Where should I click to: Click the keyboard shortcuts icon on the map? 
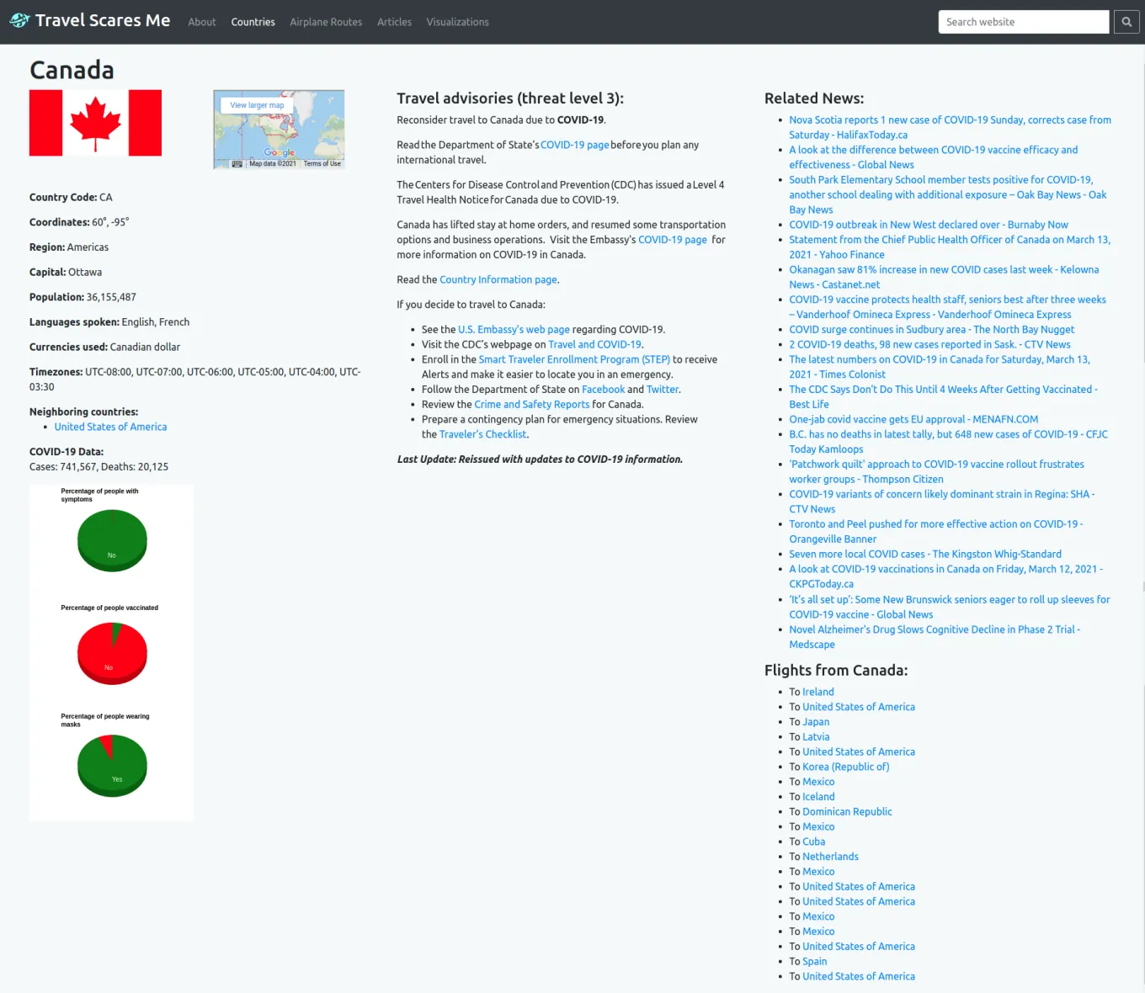238,162
